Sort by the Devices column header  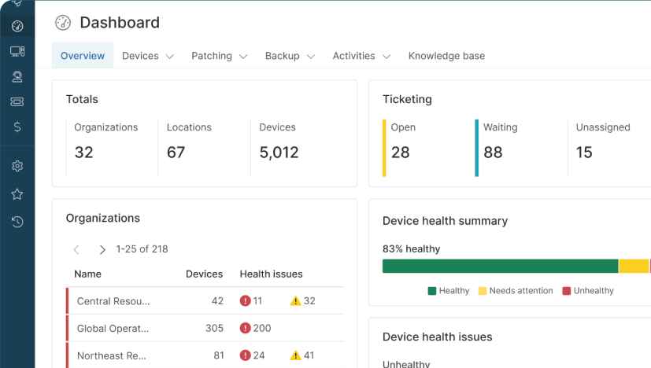click(204, 274)
